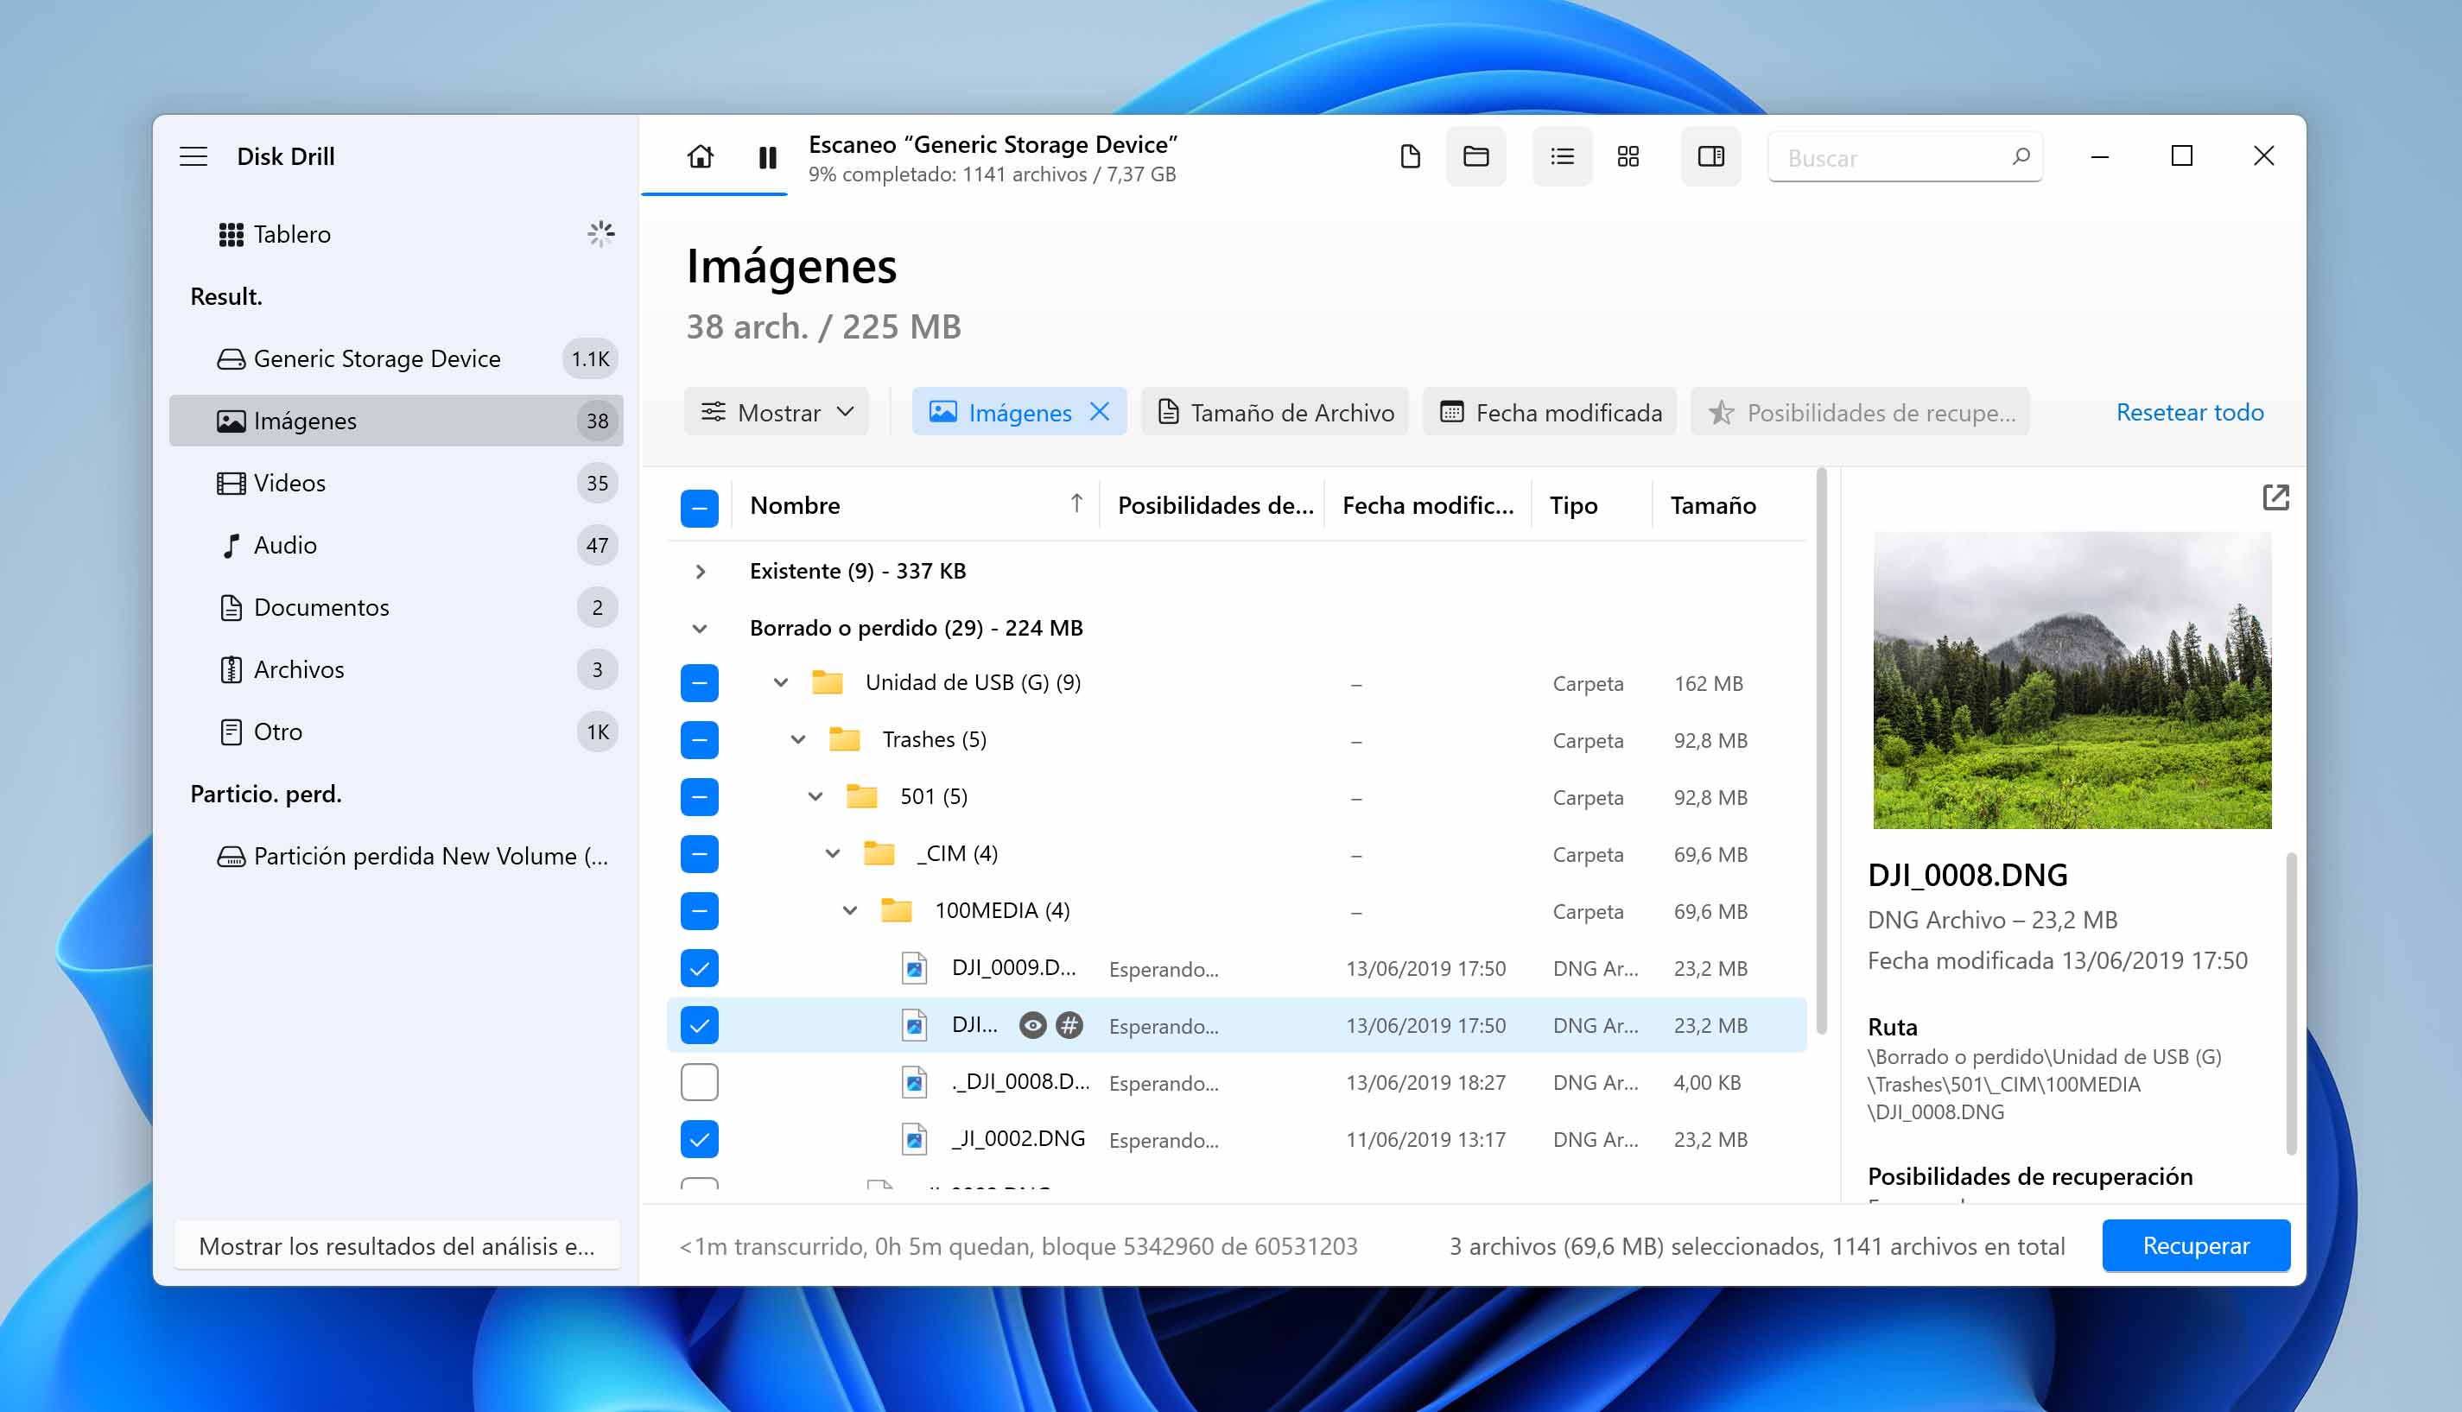
Task: Click the Unidad de USB (G) folder icon
Action: [827, 683]
